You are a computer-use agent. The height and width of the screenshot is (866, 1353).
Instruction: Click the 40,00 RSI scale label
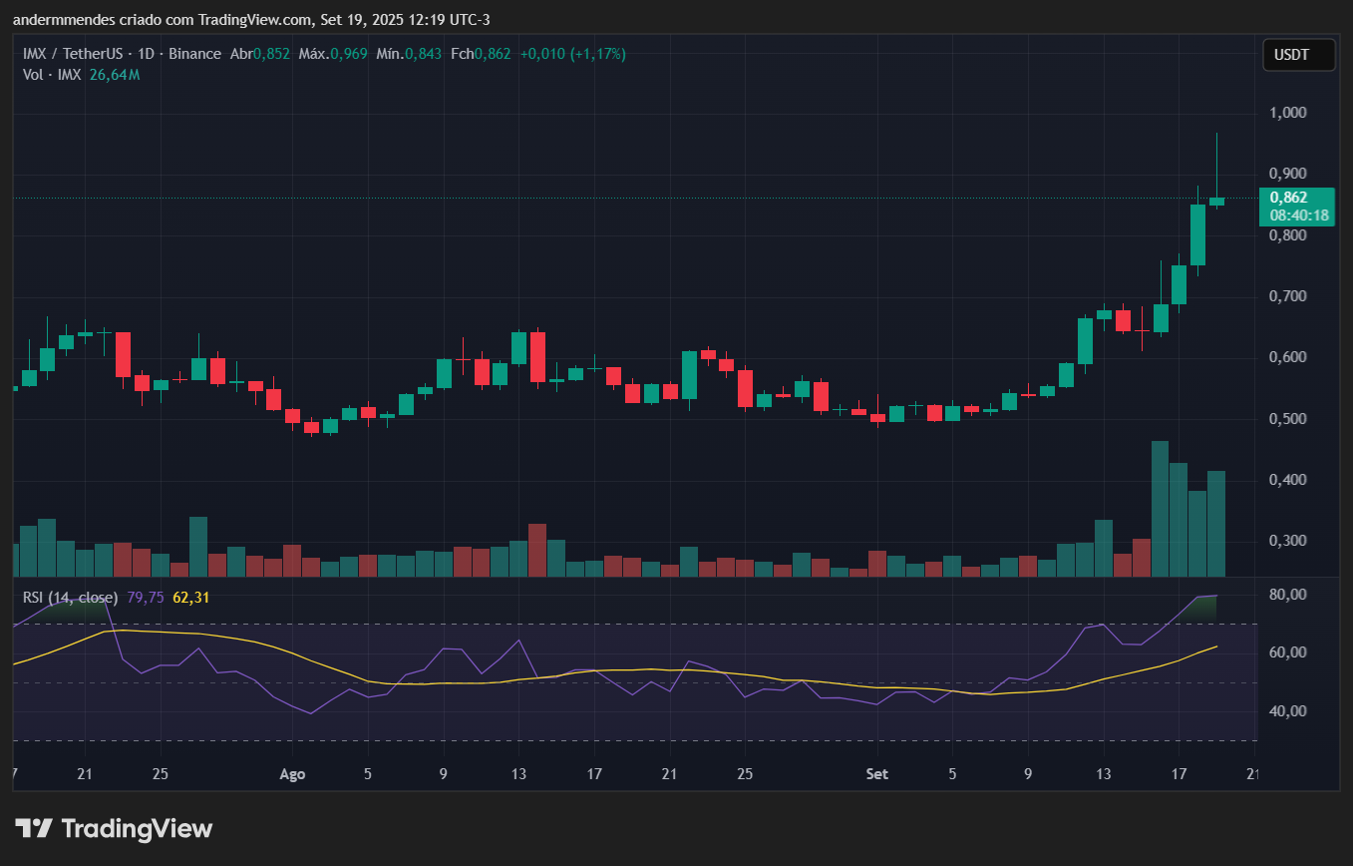[1287, 711]
